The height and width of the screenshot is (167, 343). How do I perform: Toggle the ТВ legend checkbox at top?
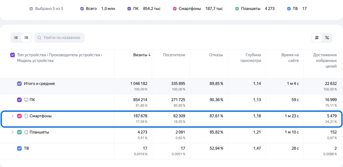tap(289, 9)
